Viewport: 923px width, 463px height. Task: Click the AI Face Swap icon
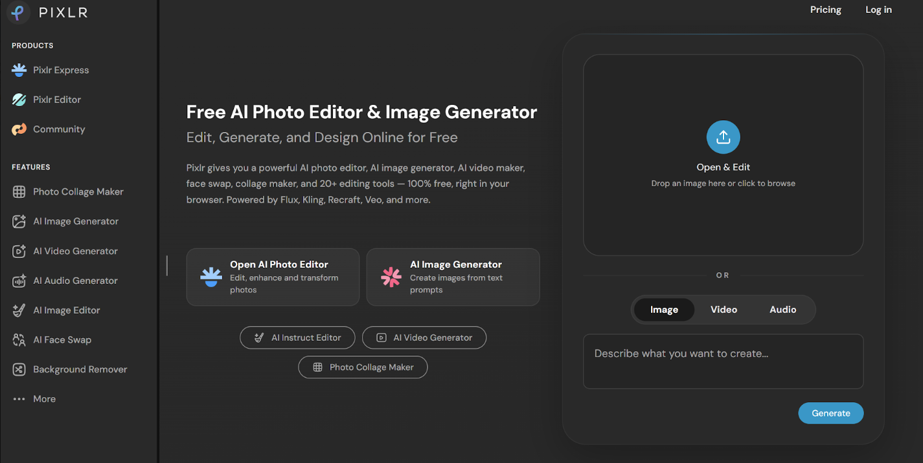tap(19, 340)
